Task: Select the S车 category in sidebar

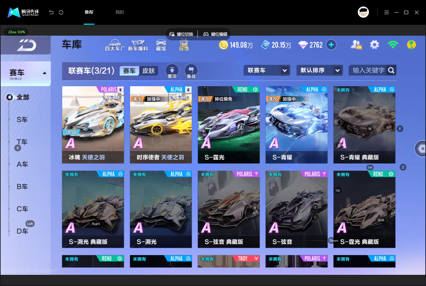Action: (x=22, y=119)
